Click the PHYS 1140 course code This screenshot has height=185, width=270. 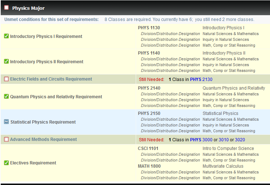point(149,53)
